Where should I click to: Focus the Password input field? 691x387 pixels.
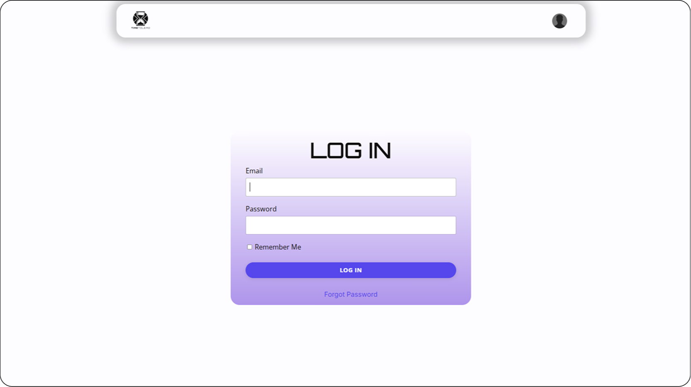point(351,225)
